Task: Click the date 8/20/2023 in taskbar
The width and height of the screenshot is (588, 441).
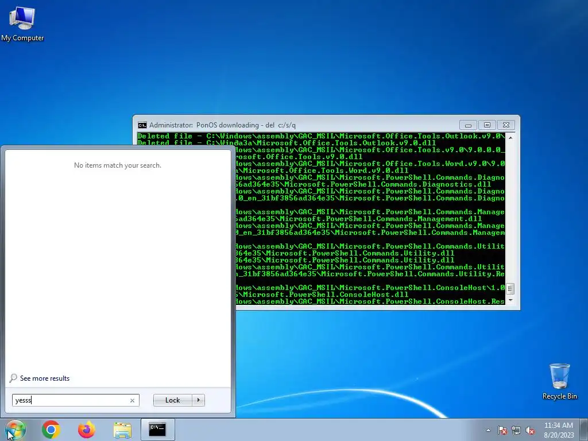Action: pos(559,435)
